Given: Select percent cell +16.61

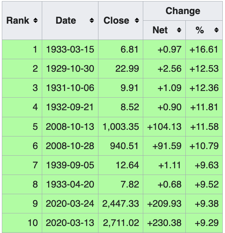Looking at the screenshot, I should [x=204, y=49].
